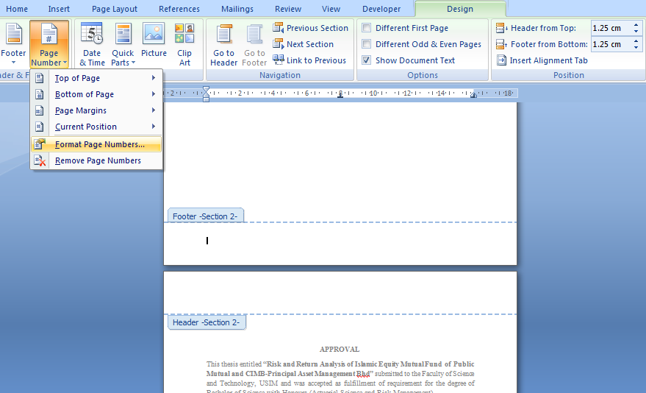The height and width of the screenshot is (393, 646).
Task: Click the Page Margins icon
Action: click(39, 110)
